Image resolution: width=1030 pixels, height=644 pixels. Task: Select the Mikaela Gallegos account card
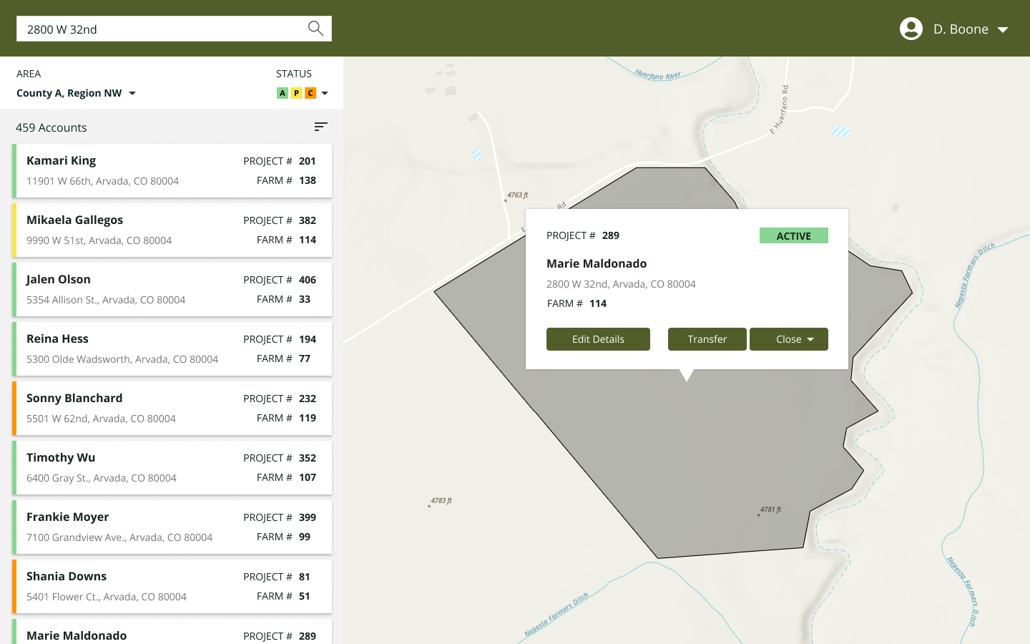click(x=172, y=230)
